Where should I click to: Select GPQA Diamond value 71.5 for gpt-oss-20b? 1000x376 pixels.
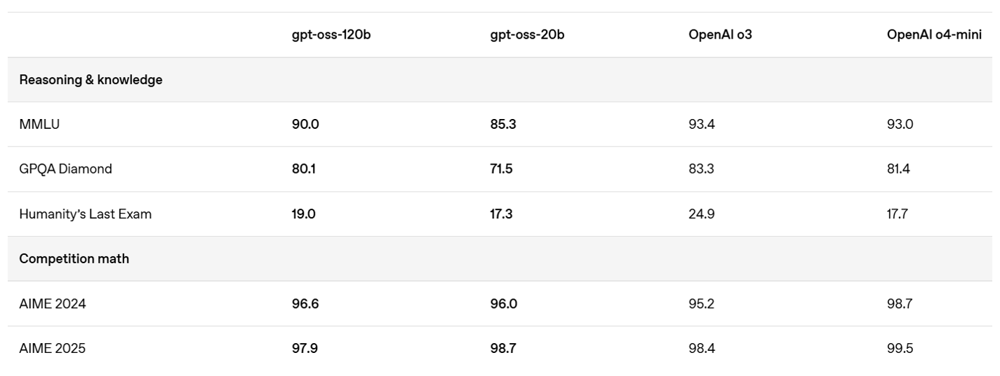click(501, 169)
